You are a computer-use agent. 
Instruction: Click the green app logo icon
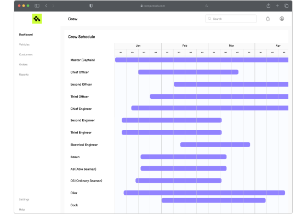(37, 19)
